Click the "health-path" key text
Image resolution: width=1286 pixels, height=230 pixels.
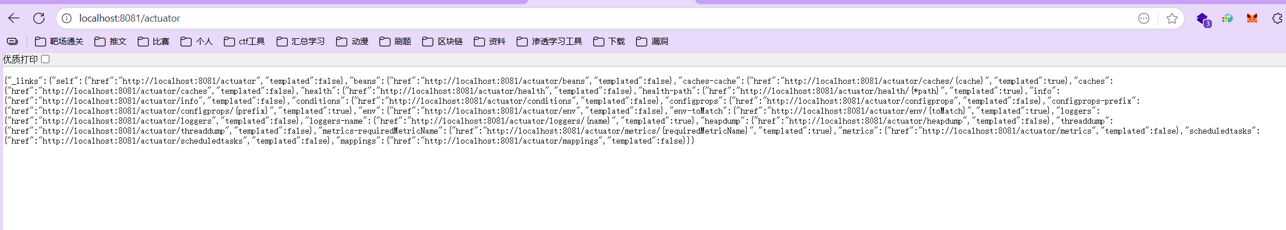tap(666, 91)
